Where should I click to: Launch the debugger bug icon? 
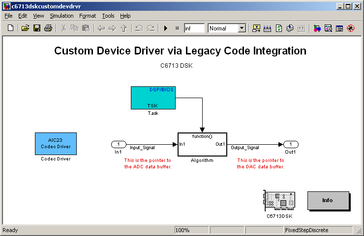tap(351, 28)
